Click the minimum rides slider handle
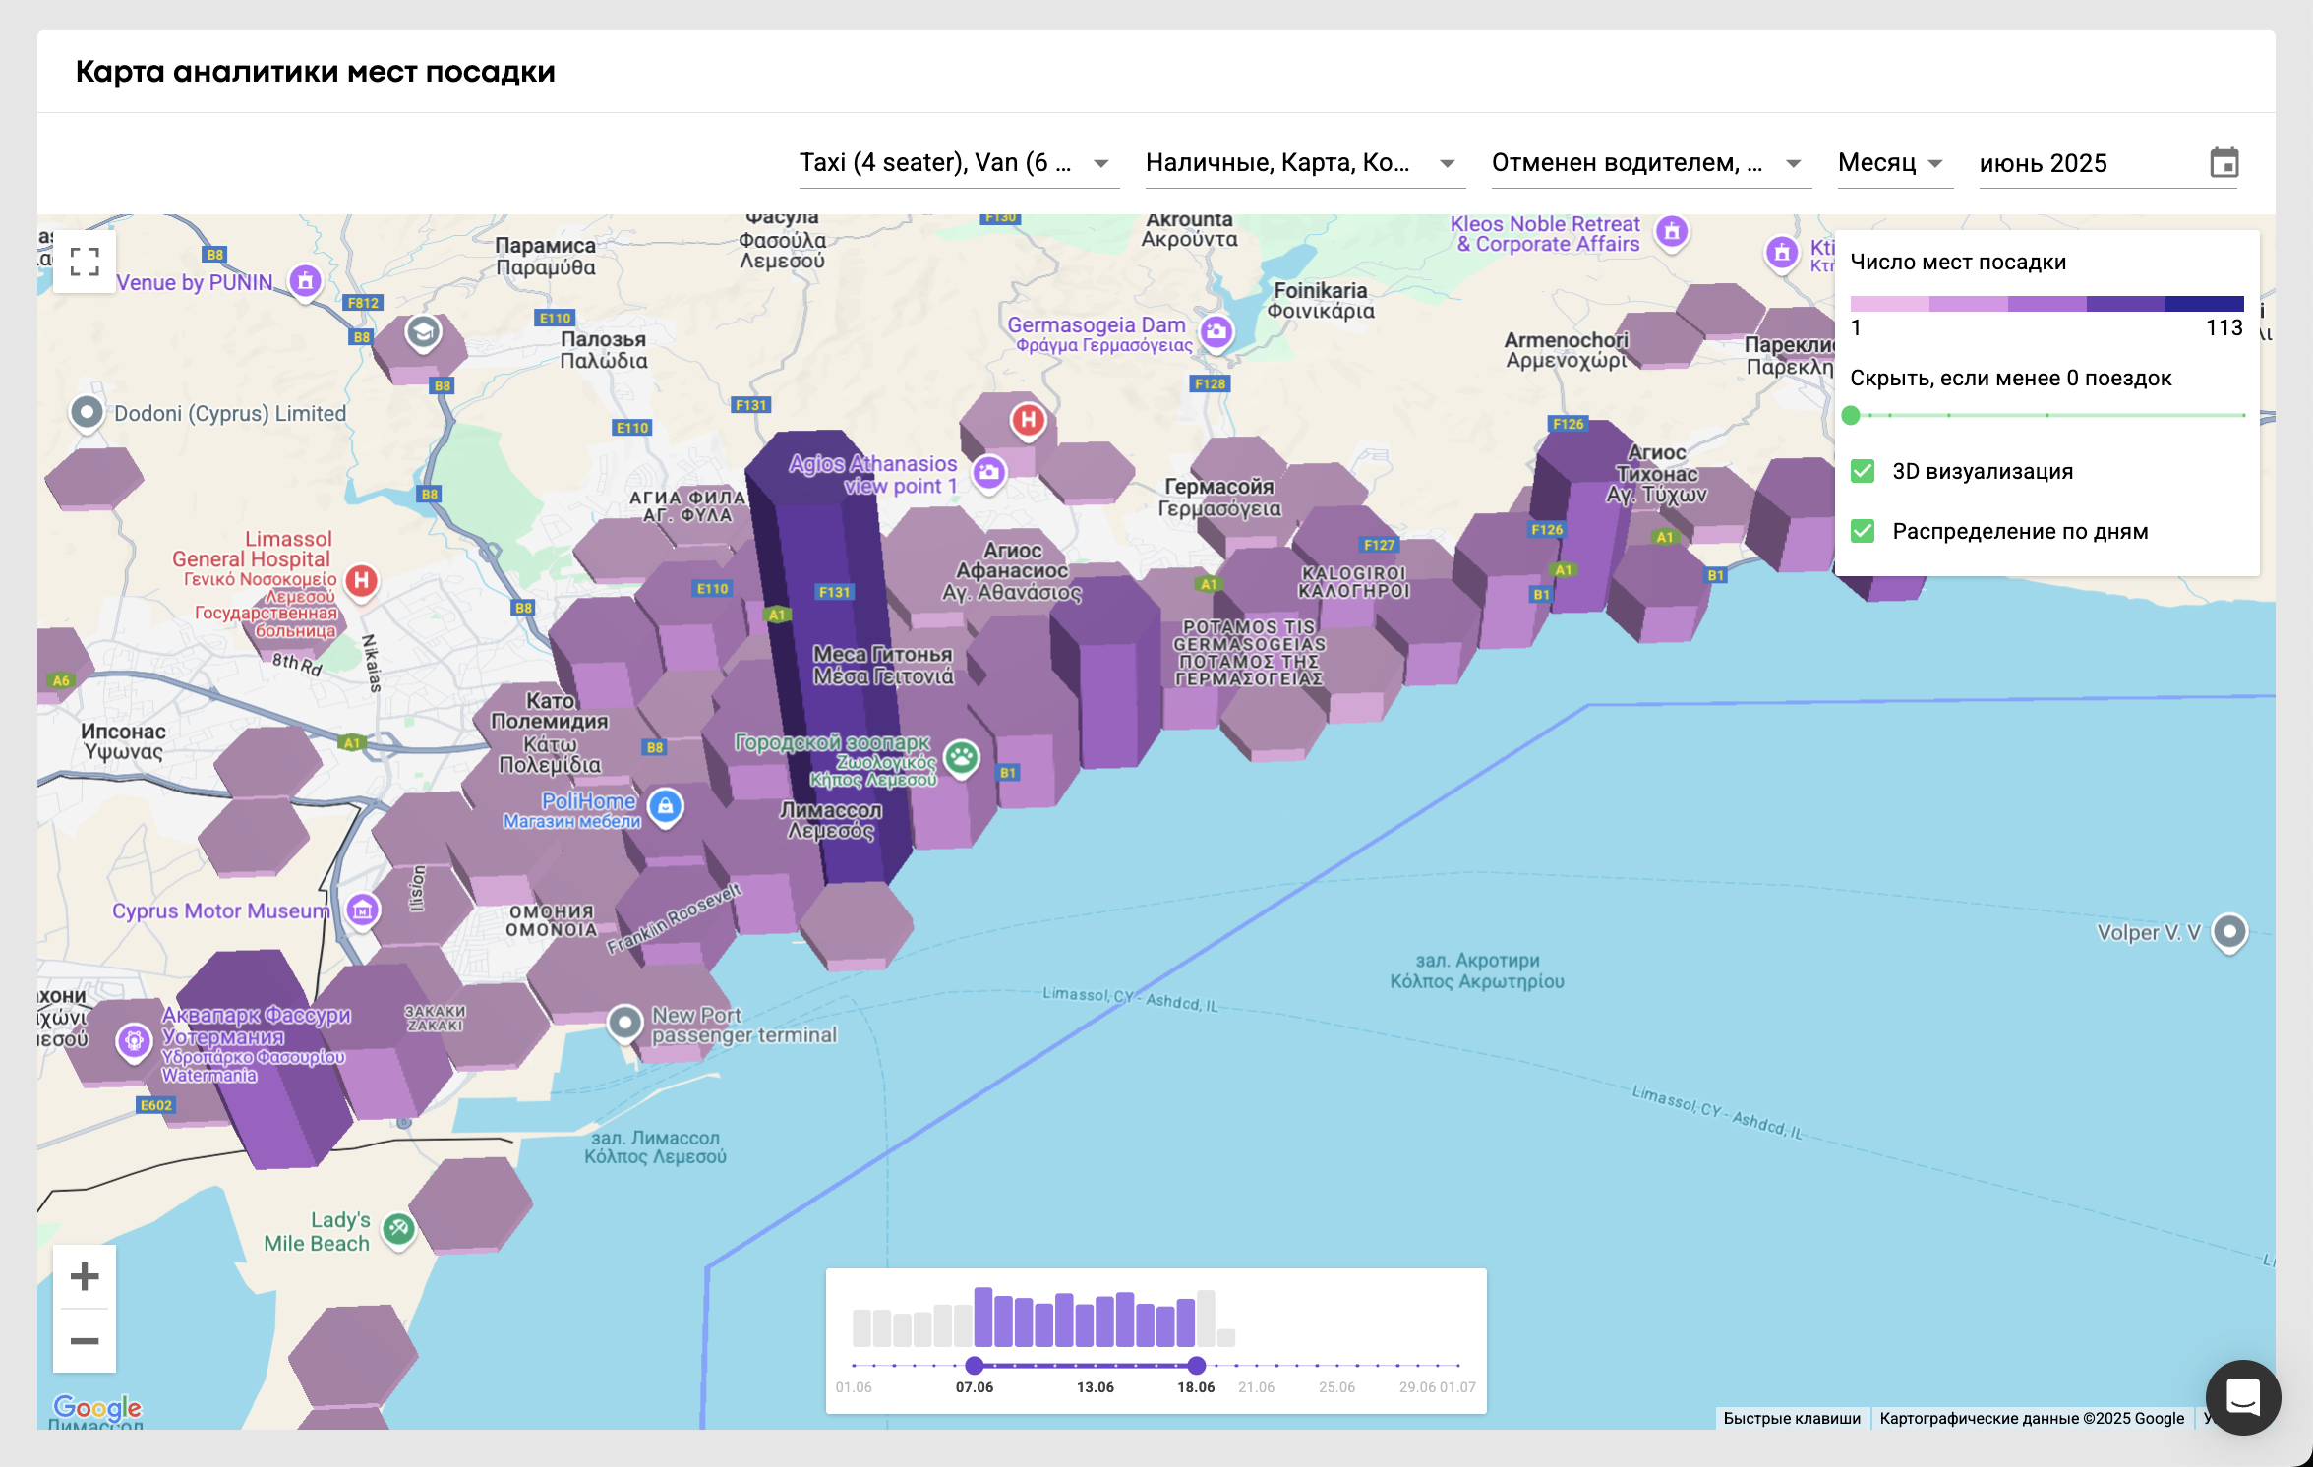The height and width of the screenshot is (1467, 2313). pyautogui.click(x=1851, y=415)
